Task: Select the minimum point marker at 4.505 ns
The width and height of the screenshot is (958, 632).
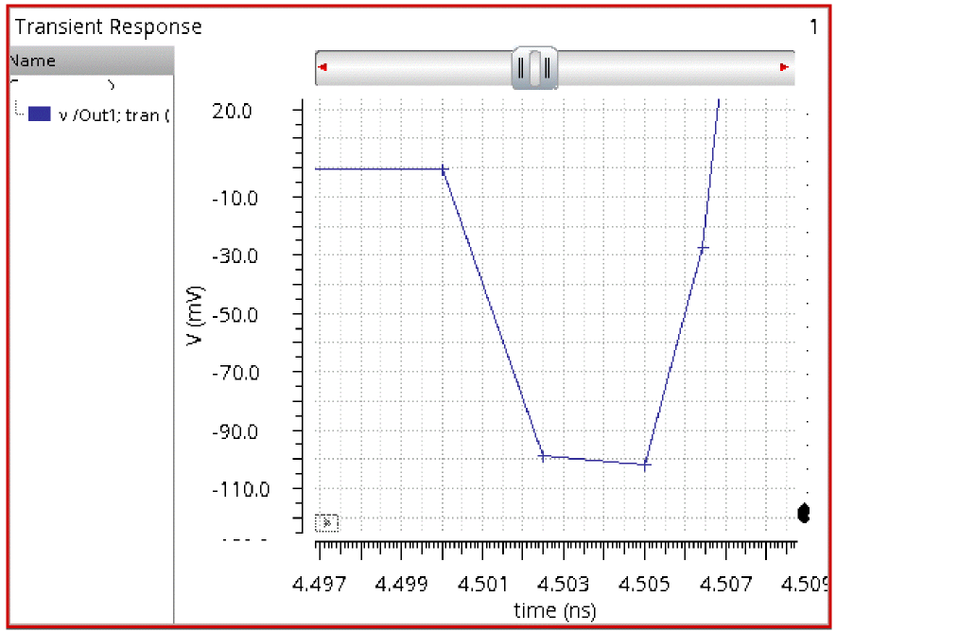Action: (647, 465)
